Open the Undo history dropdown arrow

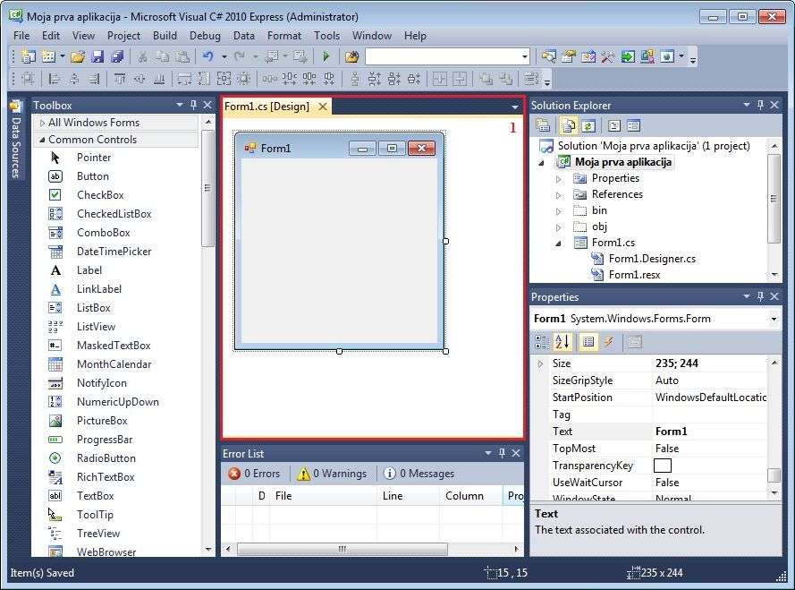224,56
